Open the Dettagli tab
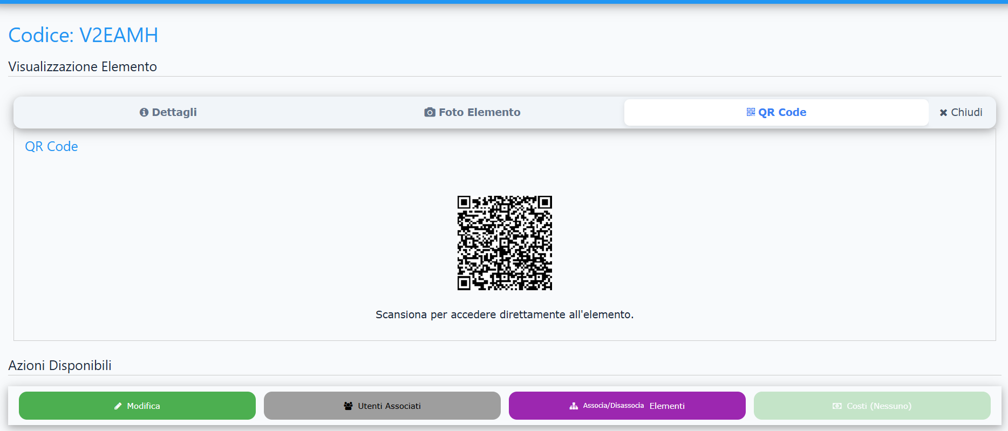The width and height of the screenshot is (1008, 431). 168,112
